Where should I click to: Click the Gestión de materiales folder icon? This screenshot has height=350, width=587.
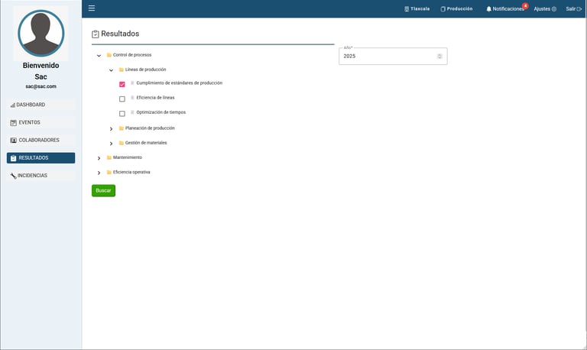(122, 143)
